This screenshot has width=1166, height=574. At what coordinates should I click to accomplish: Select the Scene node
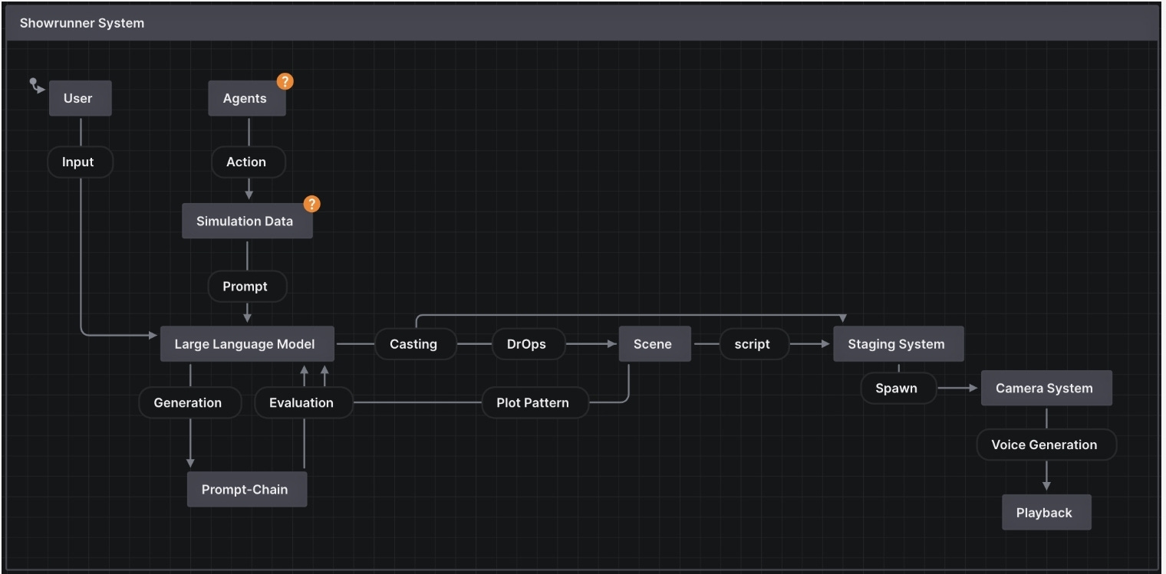tap(654, 344)
